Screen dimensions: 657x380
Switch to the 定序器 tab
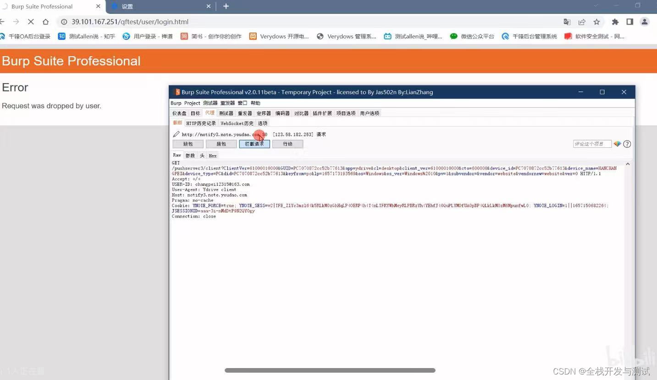coord(264,113)
